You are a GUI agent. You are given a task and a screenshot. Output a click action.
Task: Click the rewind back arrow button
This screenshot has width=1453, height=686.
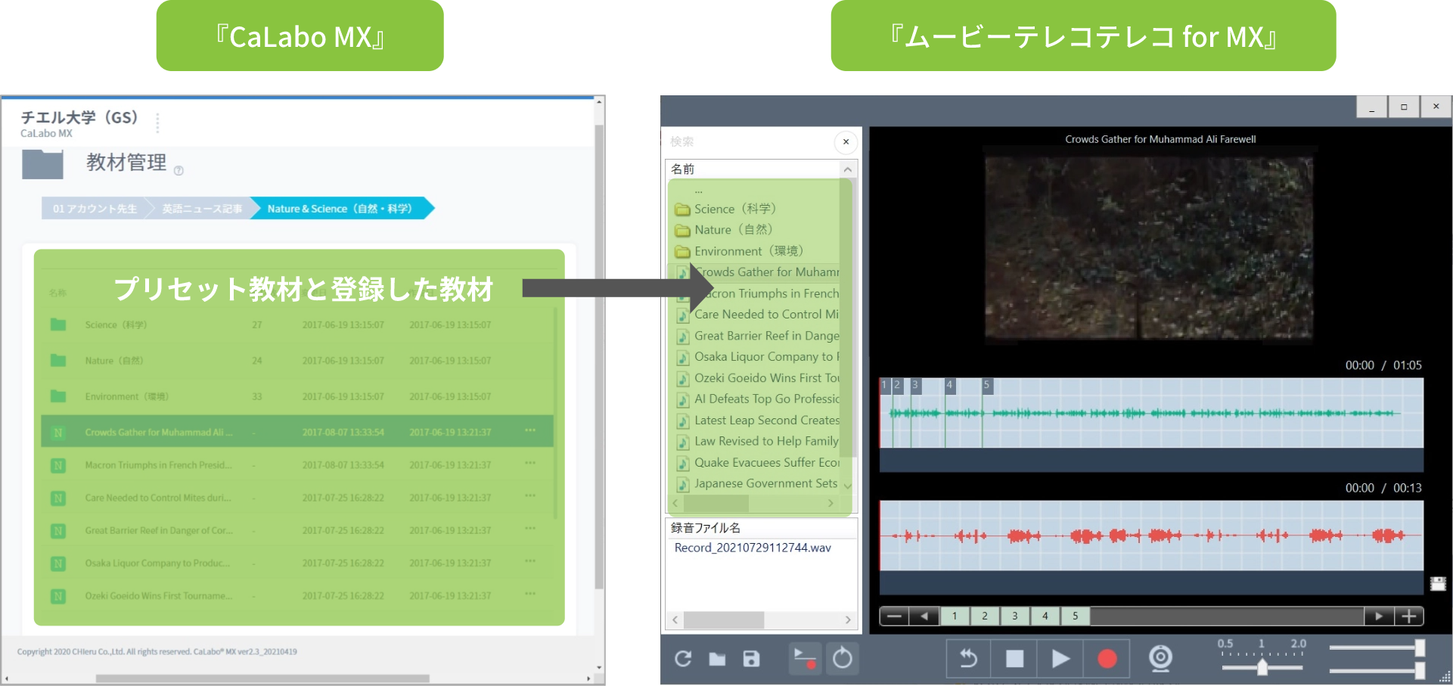coord(969,659)
